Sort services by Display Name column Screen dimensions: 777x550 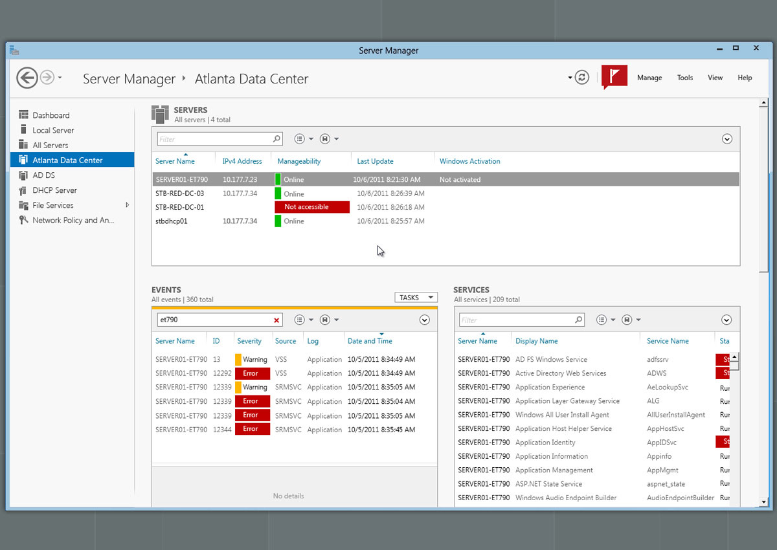click(537, 341)
